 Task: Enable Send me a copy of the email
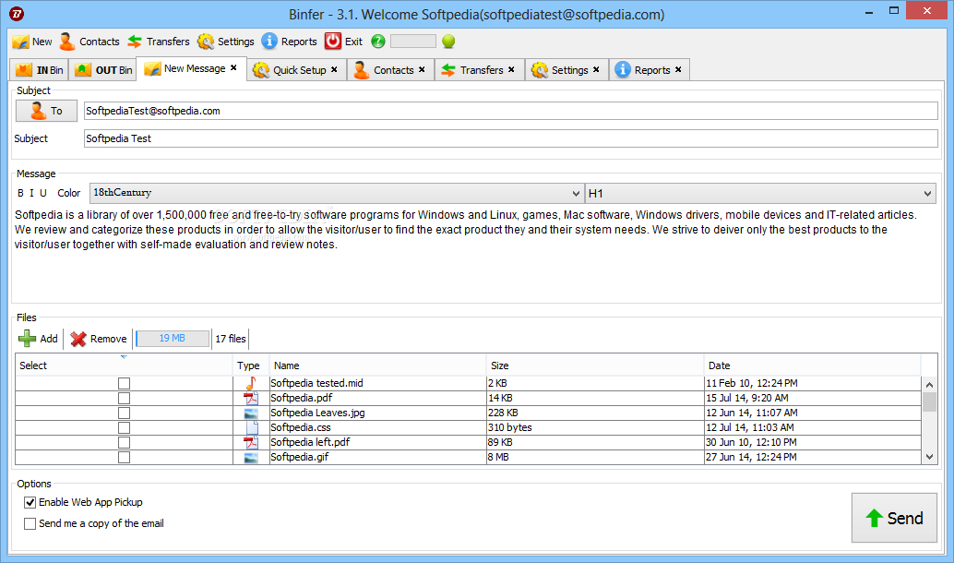point(30,523)
